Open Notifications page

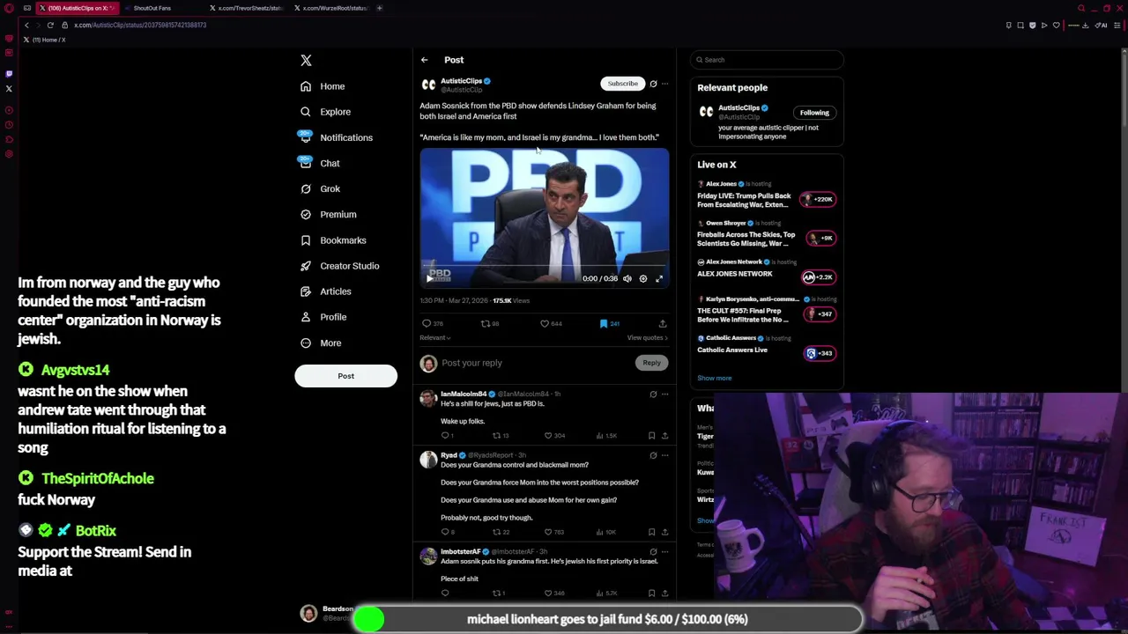pyautogui.click(x=336, y=137)
